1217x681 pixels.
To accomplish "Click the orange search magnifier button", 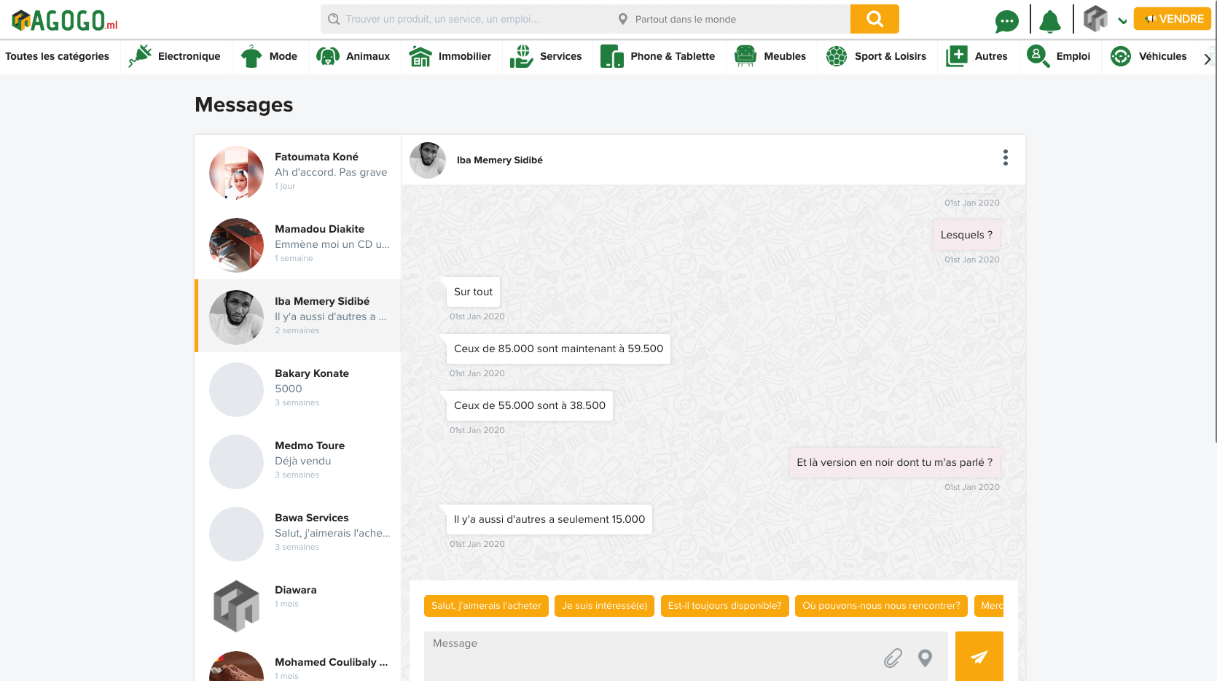I will [x=874, y=19].
